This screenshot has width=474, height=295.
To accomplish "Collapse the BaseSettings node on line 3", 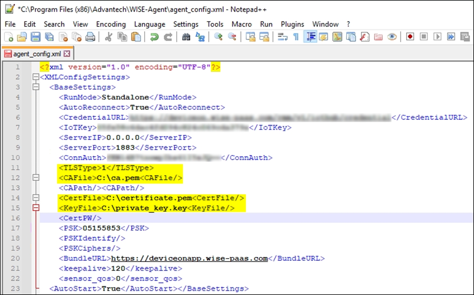I will (36, 87).
